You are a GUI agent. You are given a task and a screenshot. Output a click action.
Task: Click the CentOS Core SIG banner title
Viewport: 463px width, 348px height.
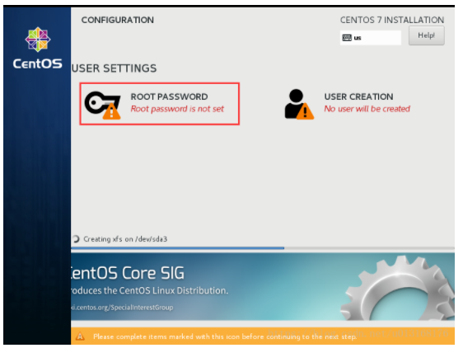click(128, 273)
